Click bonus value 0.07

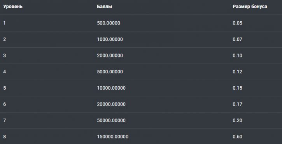237,39
